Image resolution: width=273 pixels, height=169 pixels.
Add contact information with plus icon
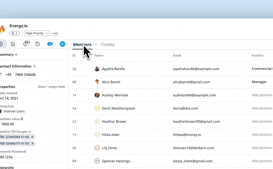pyautogui.click(x=35, y=66)
